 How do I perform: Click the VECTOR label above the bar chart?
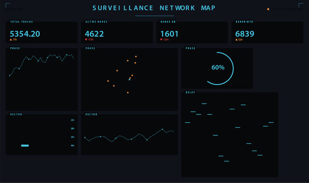click(x=16, y=114)
